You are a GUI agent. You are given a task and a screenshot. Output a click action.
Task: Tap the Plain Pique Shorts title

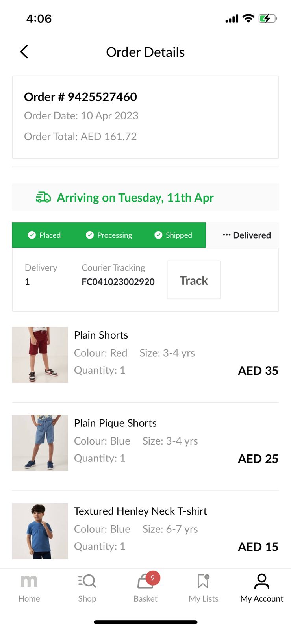click(115, 423)
